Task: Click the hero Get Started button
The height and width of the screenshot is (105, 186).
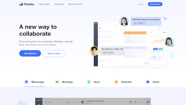Action: [30, 54]
